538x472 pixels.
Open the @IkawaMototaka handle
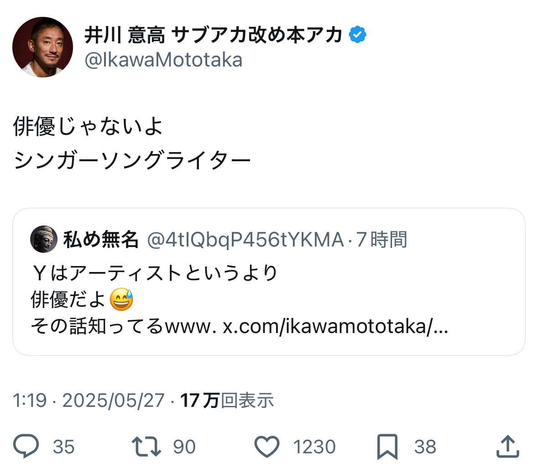[163, 60]
